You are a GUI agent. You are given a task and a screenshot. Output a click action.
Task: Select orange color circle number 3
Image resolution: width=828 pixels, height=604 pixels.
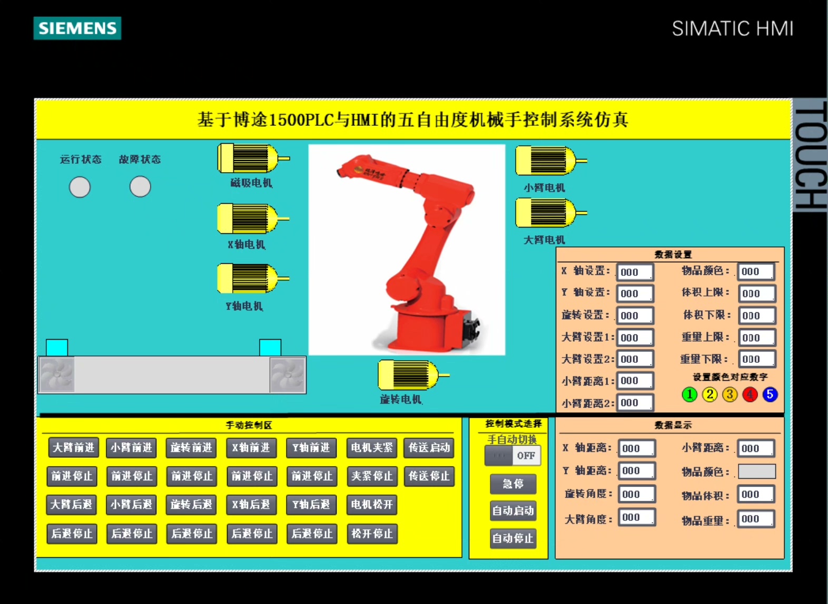[x=730, y=394]
